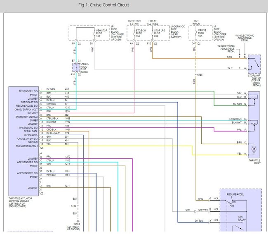Click the "SET/COAST SIG" pin label

[29, 102]
